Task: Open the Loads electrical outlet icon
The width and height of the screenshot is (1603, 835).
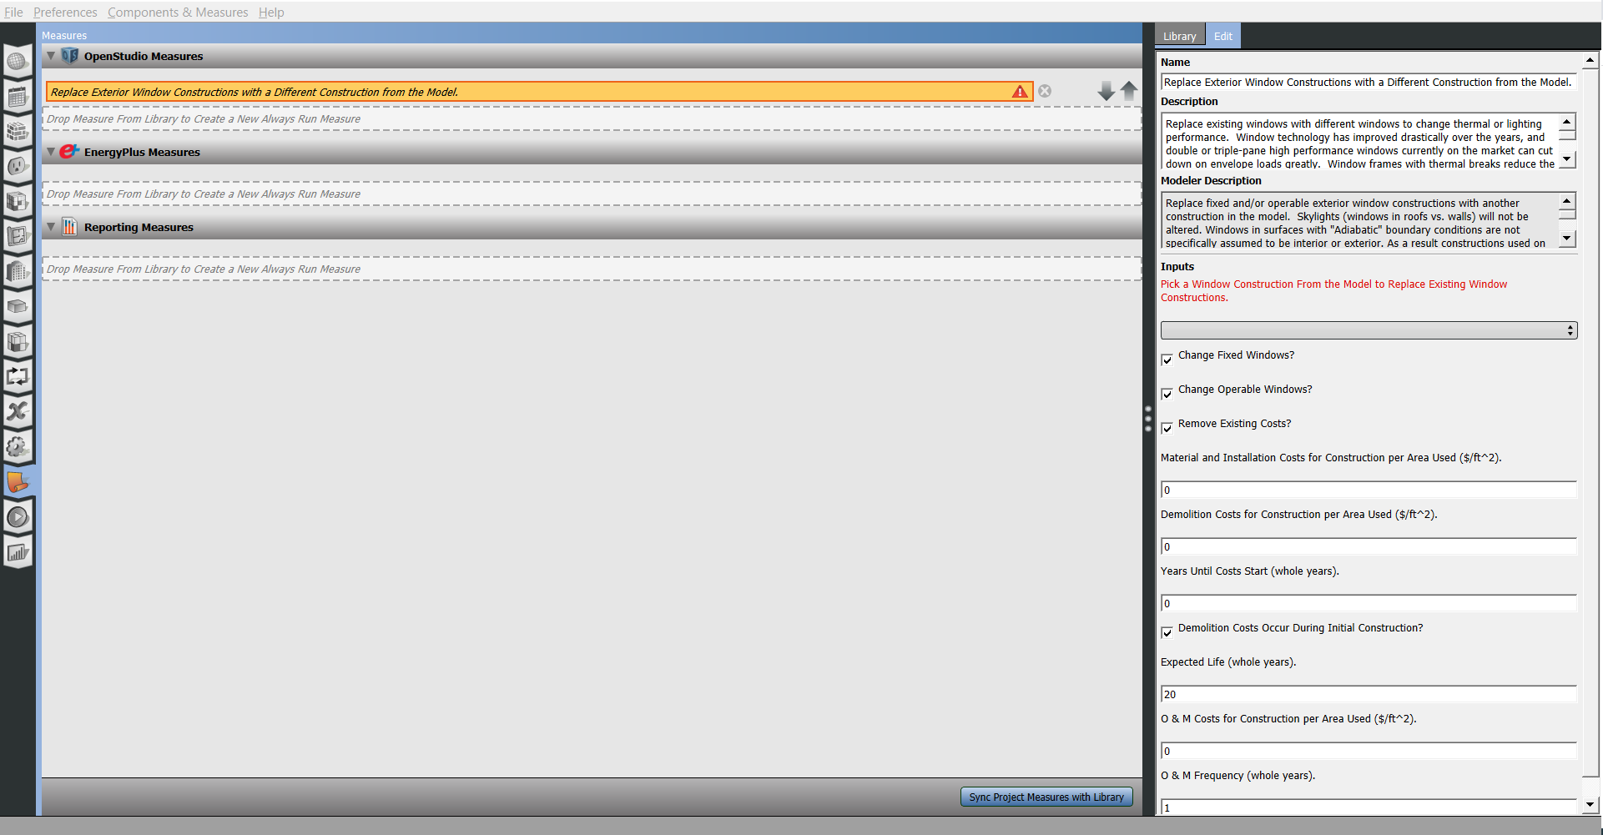Action: [x=18, y=167]
